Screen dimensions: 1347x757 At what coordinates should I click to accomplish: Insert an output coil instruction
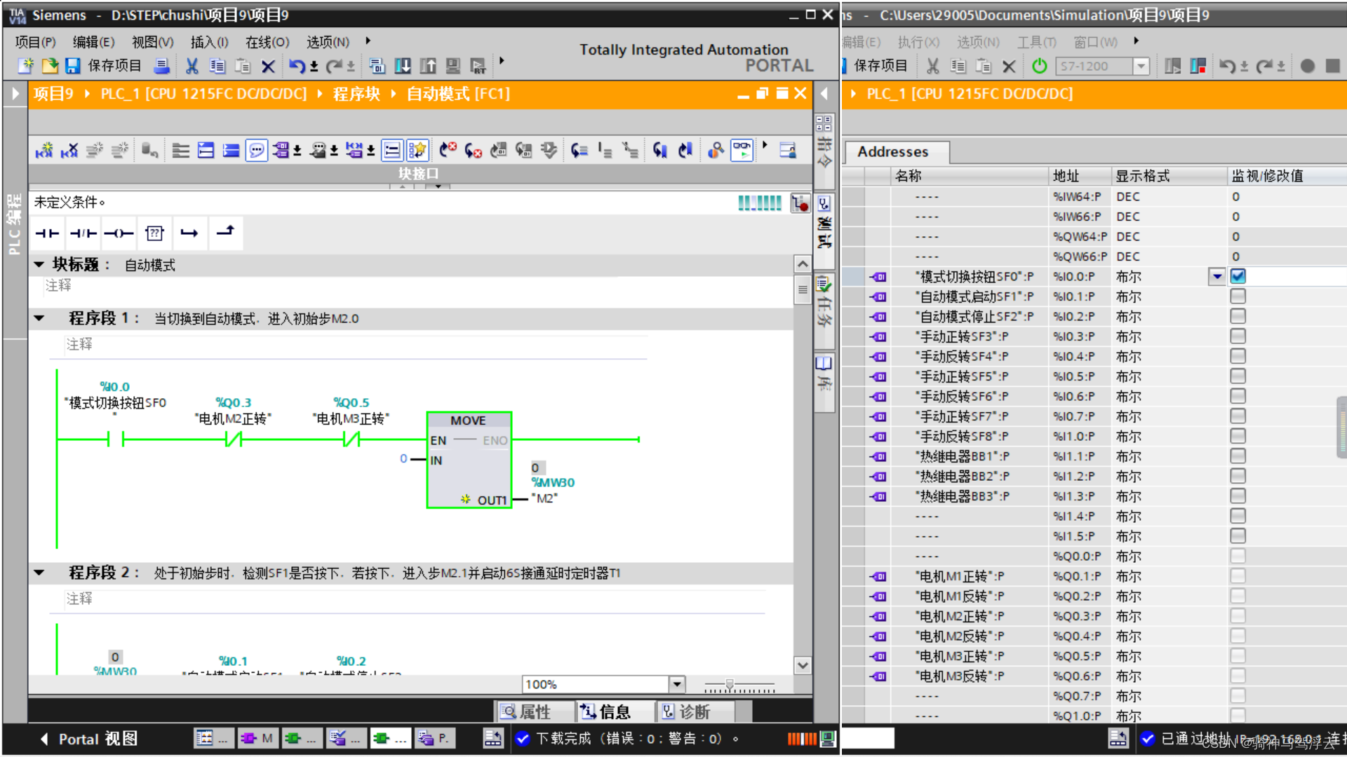pyautogui.click(x=119, y=233)
